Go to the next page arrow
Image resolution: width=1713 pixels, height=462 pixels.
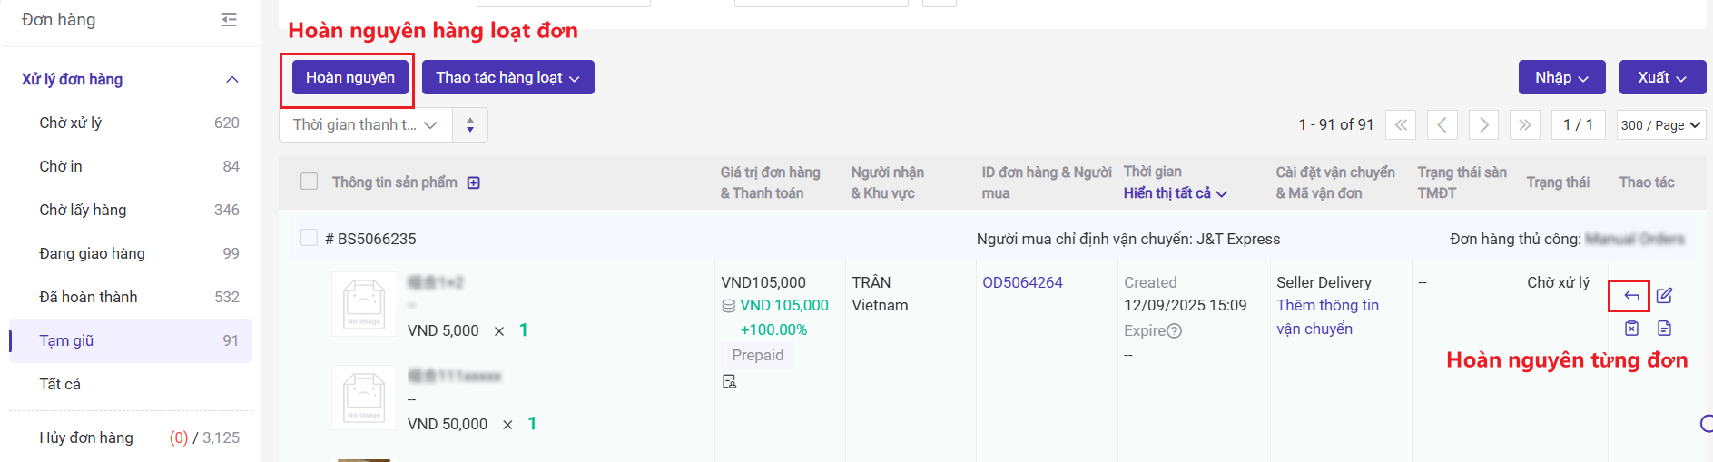[x=1483, y=125]
